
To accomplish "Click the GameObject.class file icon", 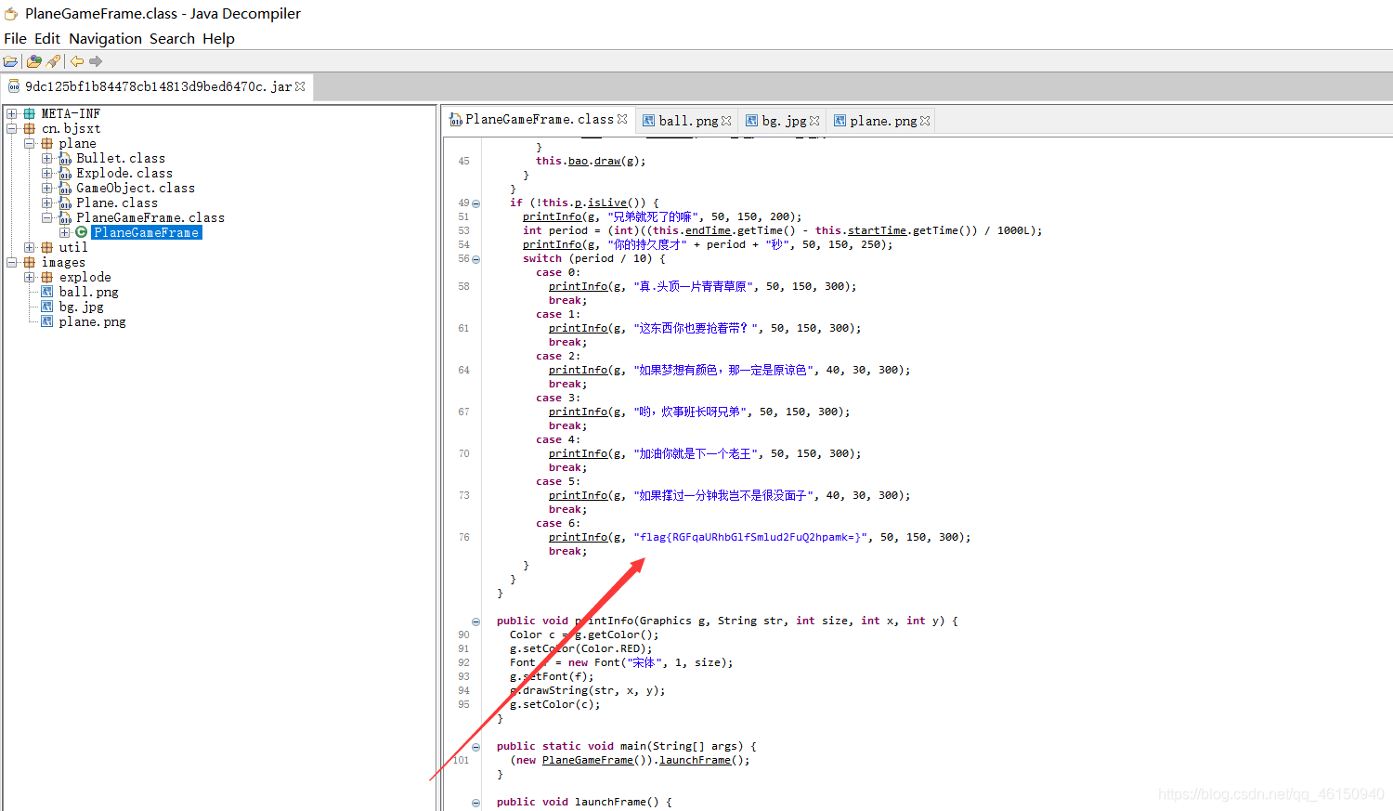I will 65,189.
